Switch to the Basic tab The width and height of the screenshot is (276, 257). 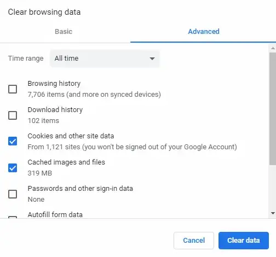(x=64, y=32)
